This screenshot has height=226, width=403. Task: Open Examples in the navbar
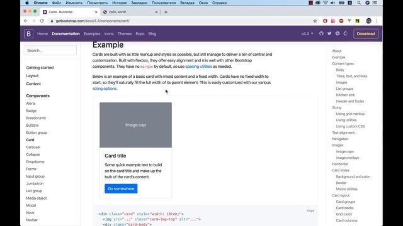tap(92, 33)
